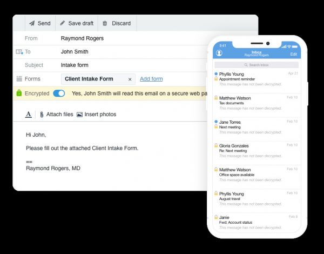
Task: Click the Discard trash icon
Action: pos(105,23)
